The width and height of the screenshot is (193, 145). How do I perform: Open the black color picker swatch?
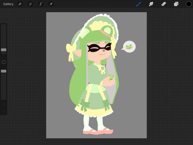coord(188,4)
